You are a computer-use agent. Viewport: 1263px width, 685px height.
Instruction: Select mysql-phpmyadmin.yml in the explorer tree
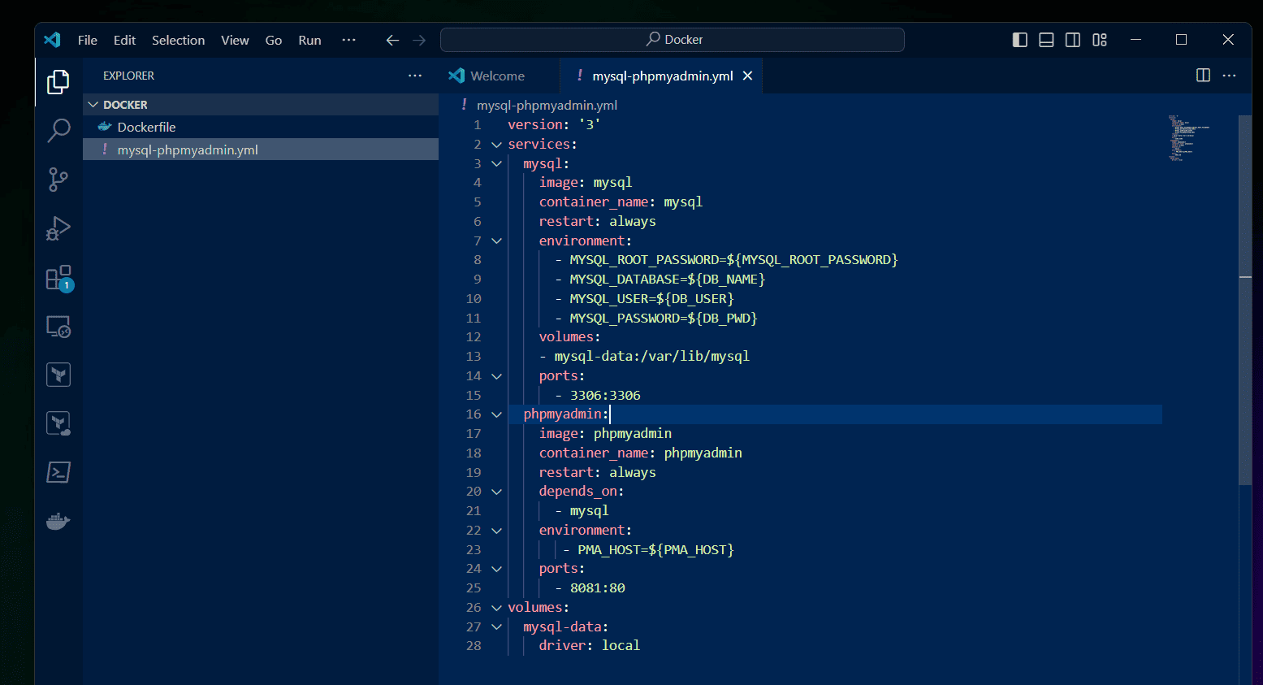click(261, 150)
